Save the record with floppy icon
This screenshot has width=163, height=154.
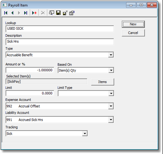[58, 13]
